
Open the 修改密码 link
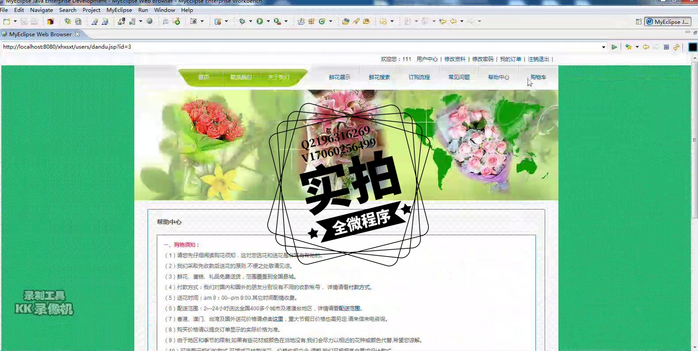click(483, 59)
